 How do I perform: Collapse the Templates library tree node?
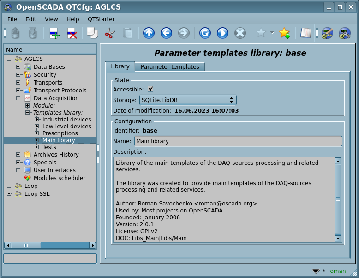[28, 112]
